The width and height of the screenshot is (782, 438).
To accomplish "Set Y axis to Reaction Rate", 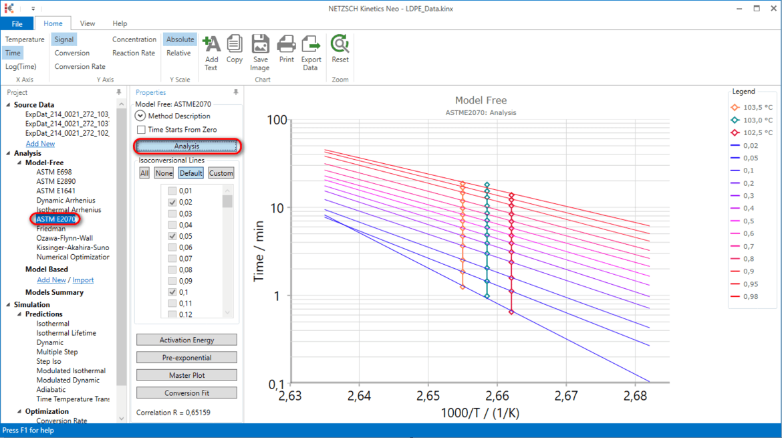I will coord(134,53).
